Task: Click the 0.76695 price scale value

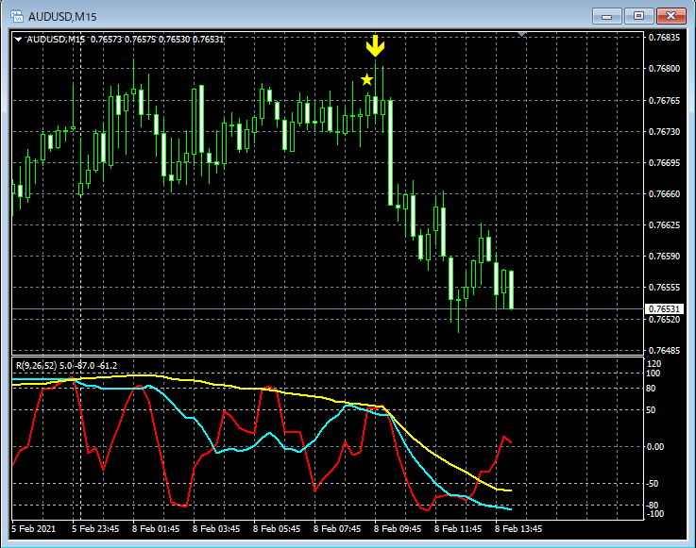Action: 664,163
